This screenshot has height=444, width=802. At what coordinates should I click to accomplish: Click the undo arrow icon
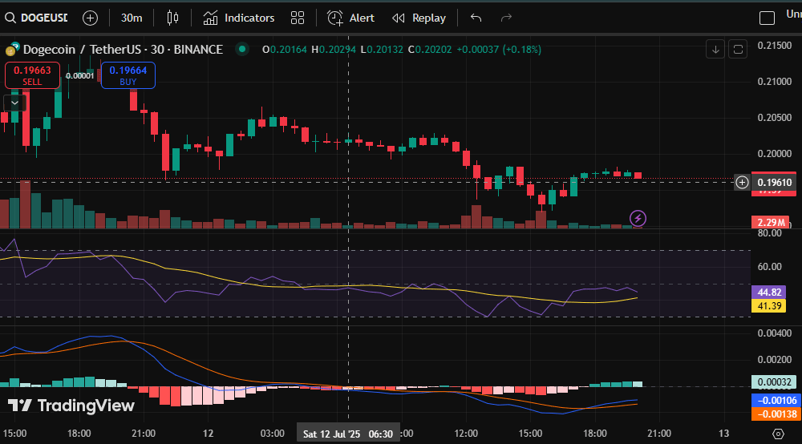[476, 18]
